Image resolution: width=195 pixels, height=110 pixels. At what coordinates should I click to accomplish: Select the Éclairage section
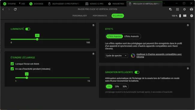point(118,16)
